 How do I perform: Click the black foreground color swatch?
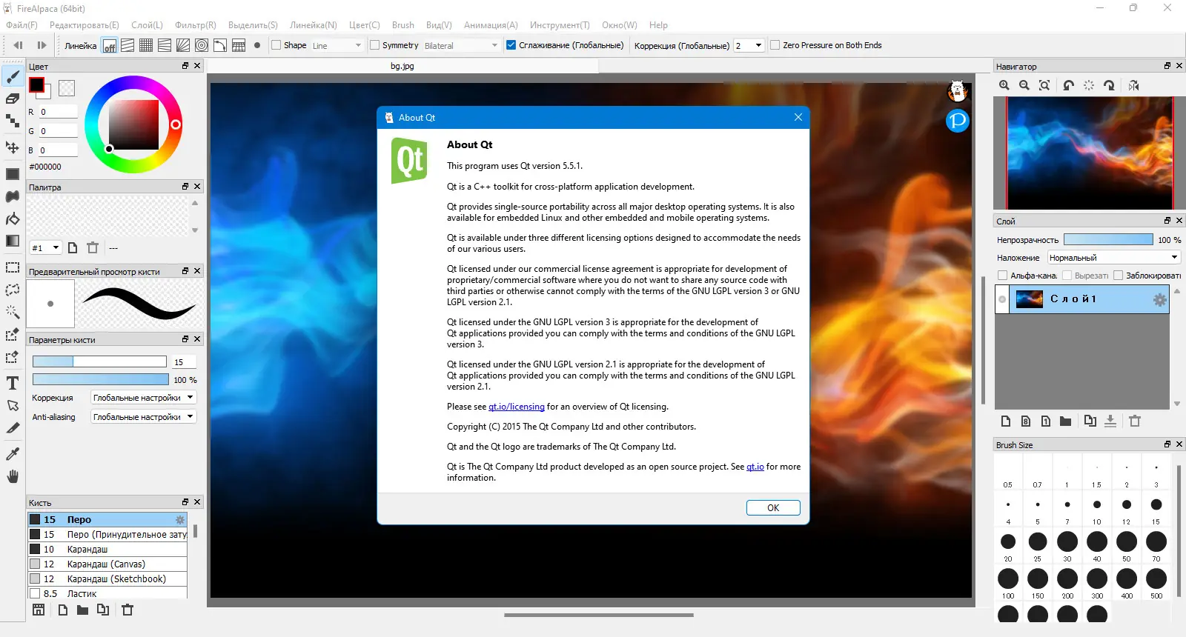click(36, 85)
